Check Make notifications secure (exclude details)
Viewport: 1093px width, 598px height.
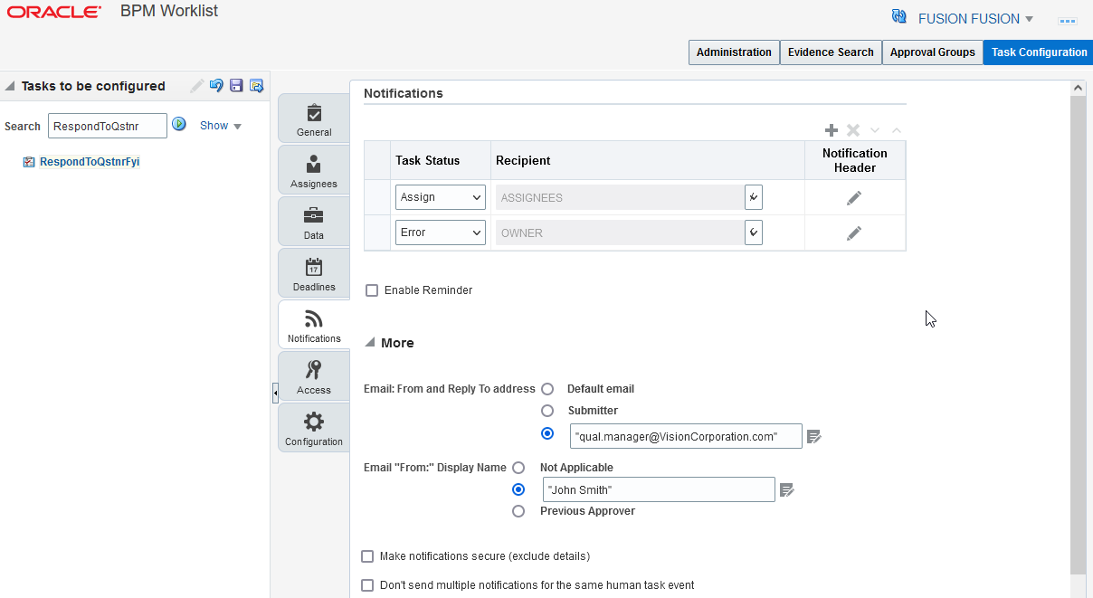367,555
